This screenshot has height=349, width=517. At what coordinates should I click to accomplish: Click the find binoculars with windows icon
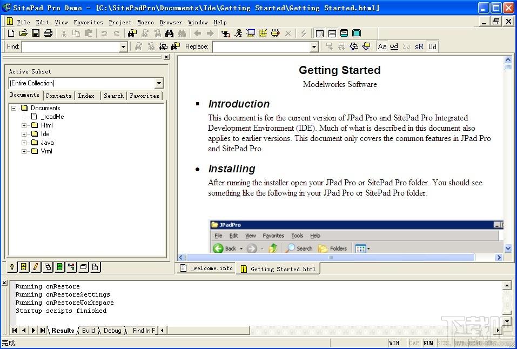coord(163,46)
